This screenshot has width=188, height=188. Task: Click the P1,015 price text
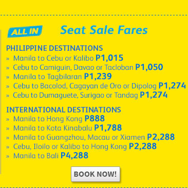pos(109,58)
